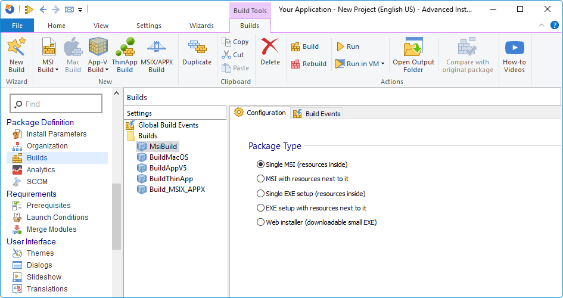Select Web installer radio option

click(x=260, y=222)
